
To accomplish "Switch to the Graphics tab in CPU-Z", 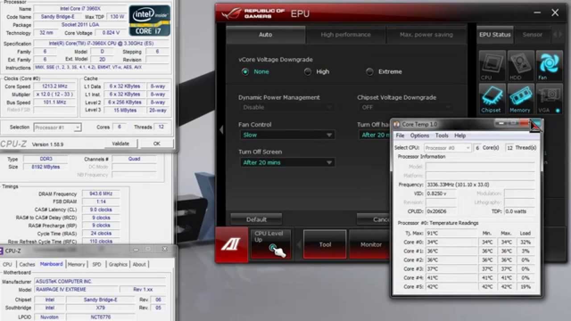I will point(118,264).
